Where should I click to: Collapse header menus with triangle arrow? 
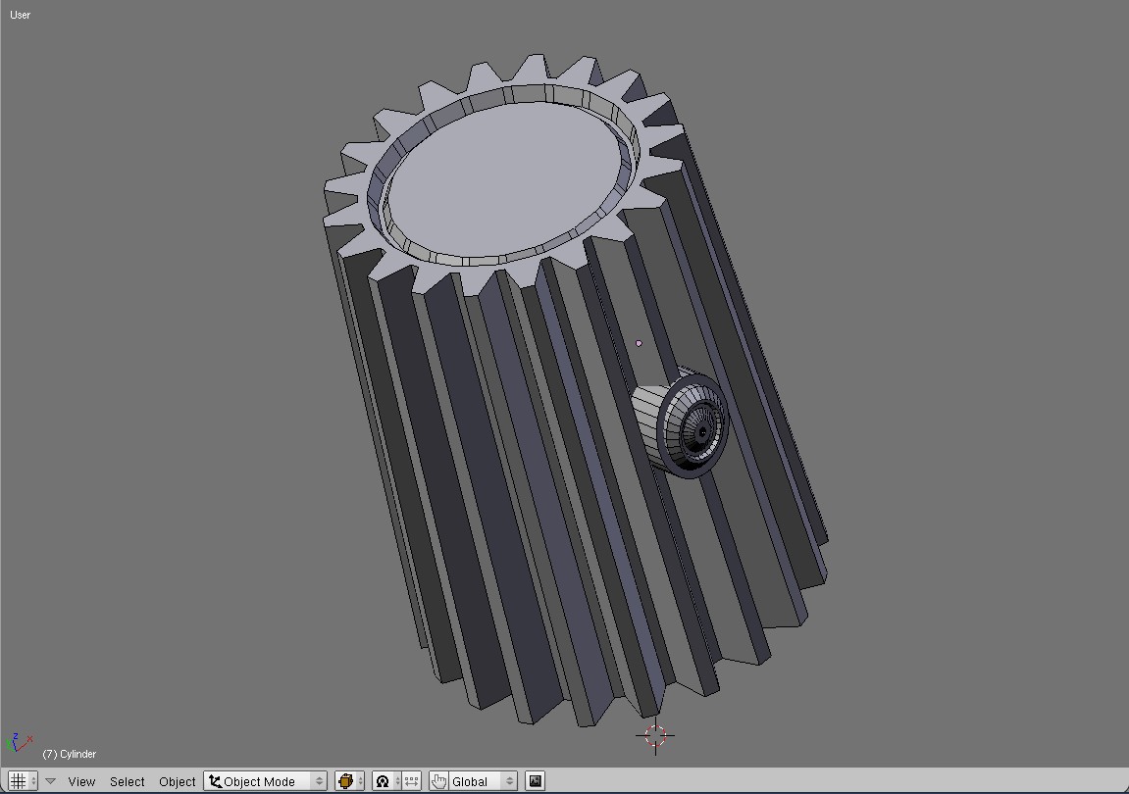pos(50,781)
